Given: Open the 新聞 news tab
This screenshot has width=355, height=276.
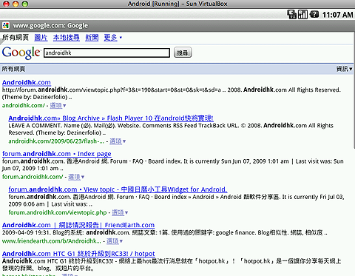Looking at the screenshot, I should pyautogui.click(x=92, y=38).
